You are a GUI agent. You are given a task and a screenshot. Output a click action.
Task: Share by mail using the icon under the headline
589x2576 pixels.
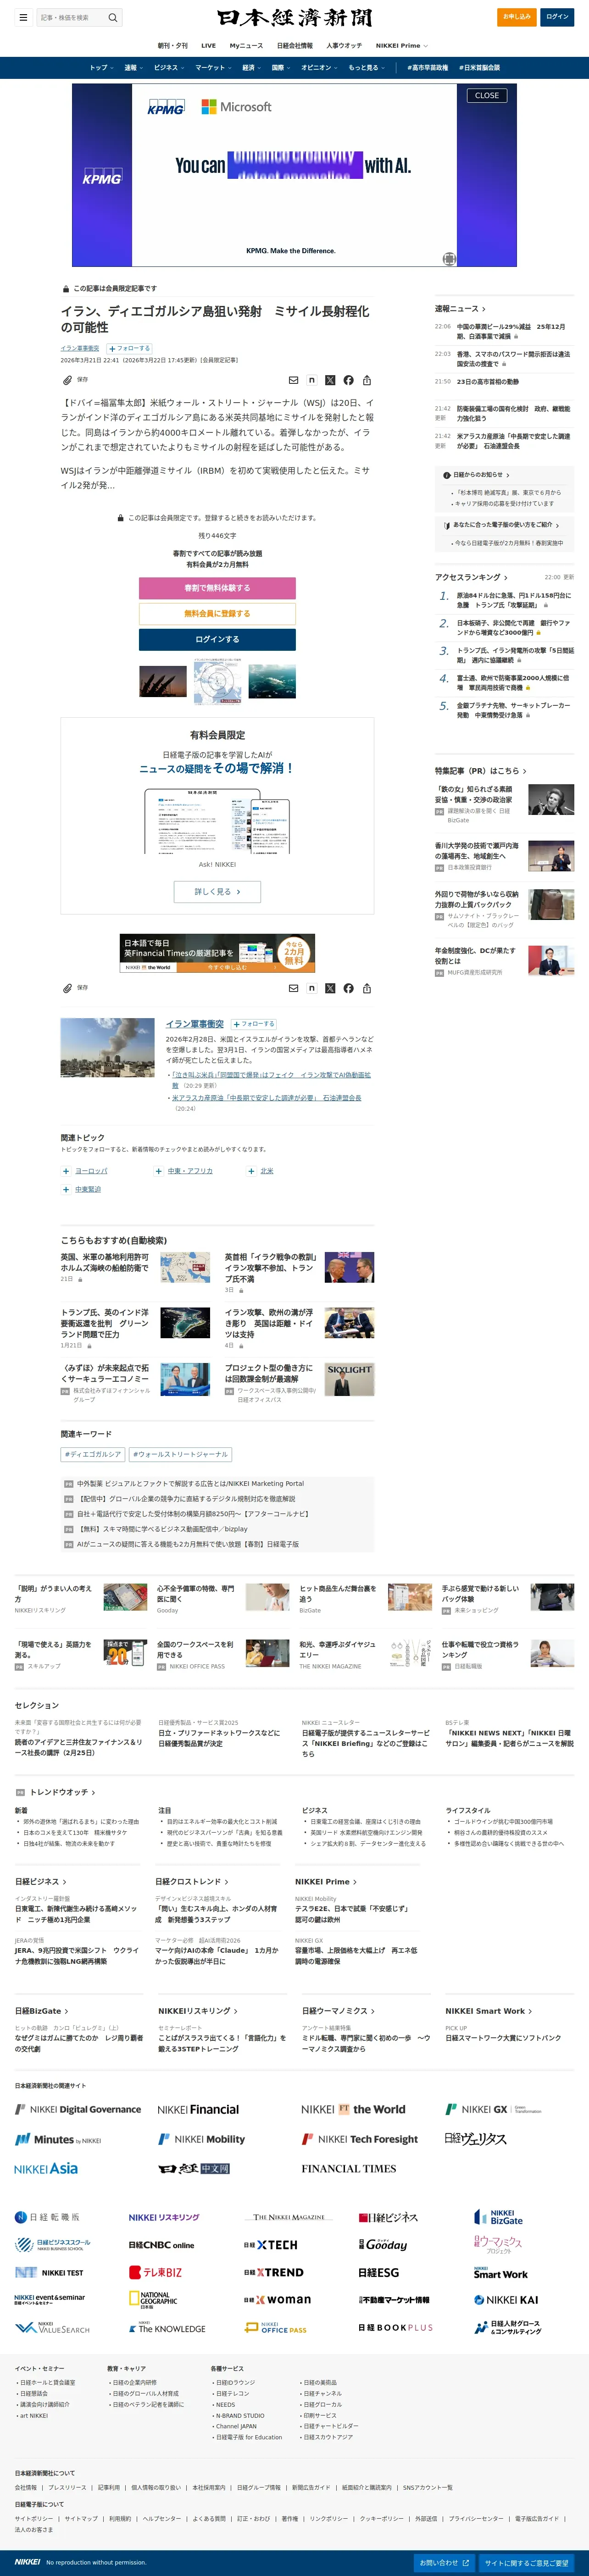pyautogui.click(x=293, y=380)
